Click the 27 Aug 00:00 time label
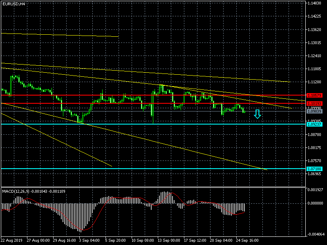 click(x=39, y=240)
